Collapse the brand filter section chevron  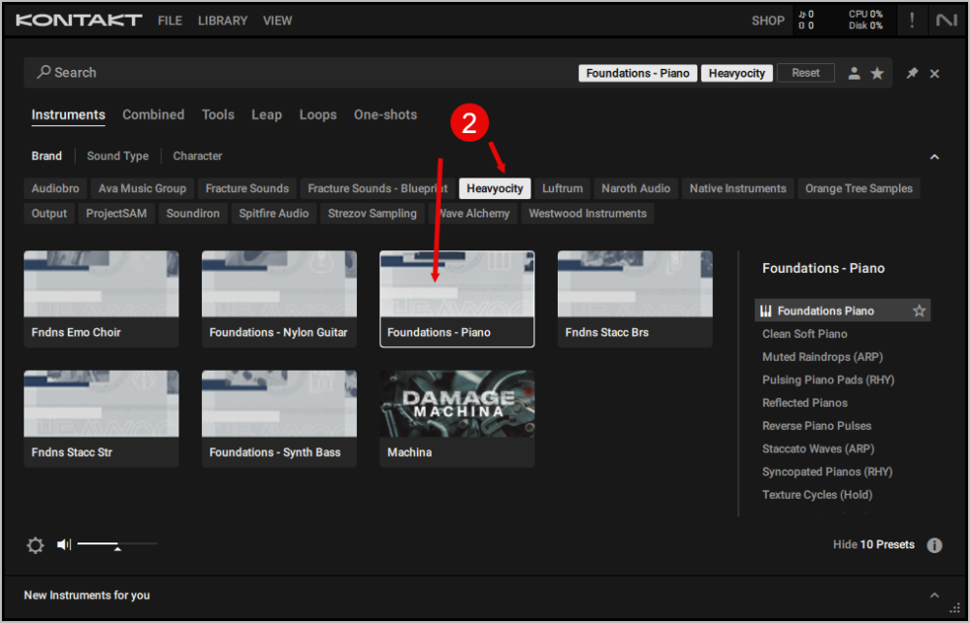[934, 157]
